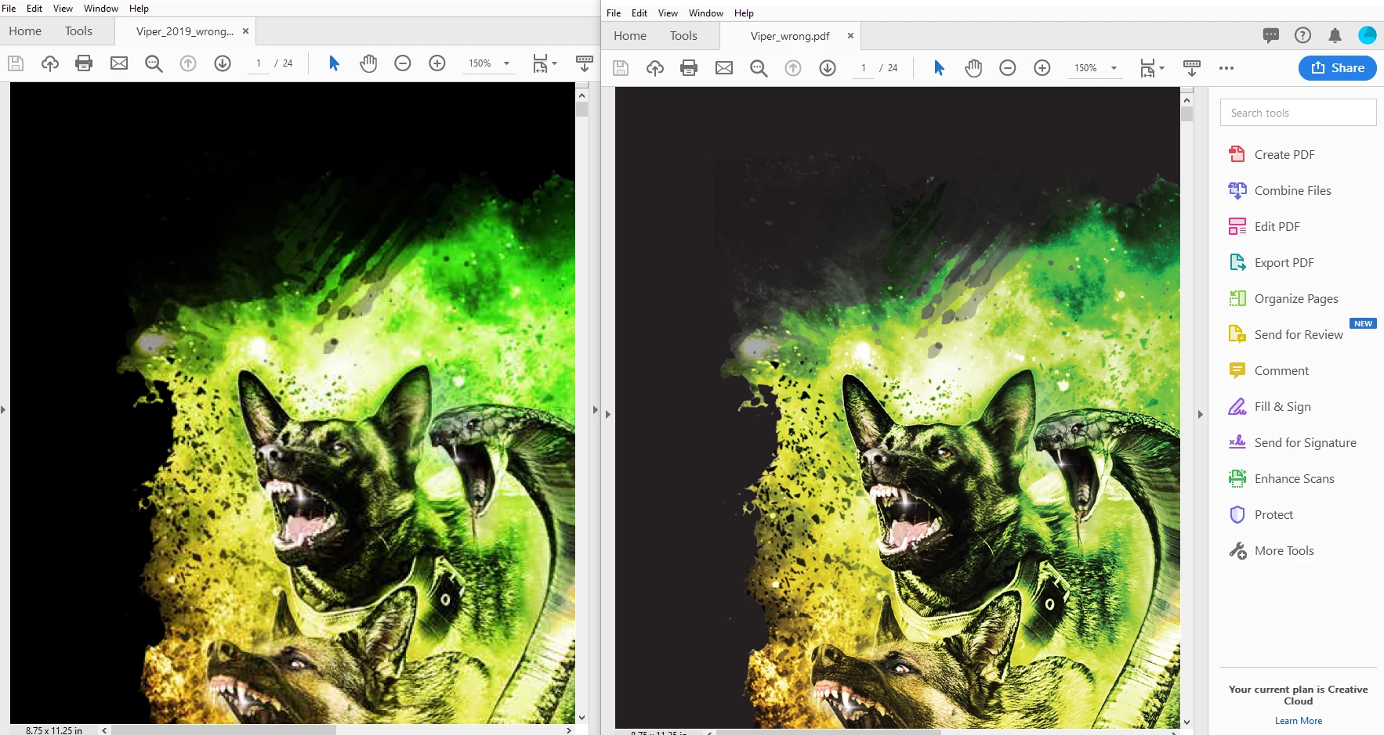Show next page in right window
Screen dimensions: 1384x735
pos(828,68)
